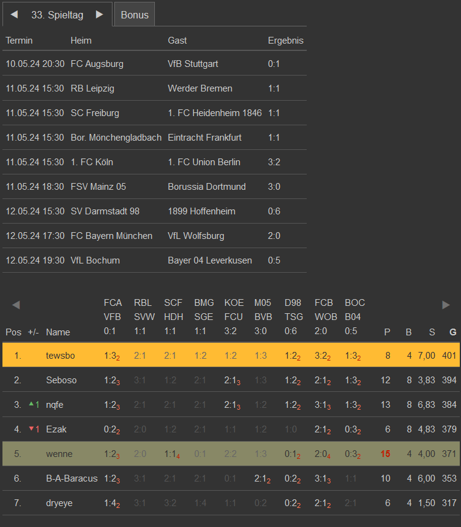Click FSV Mainz 05 vs Dortmund match

coord(154,187)
